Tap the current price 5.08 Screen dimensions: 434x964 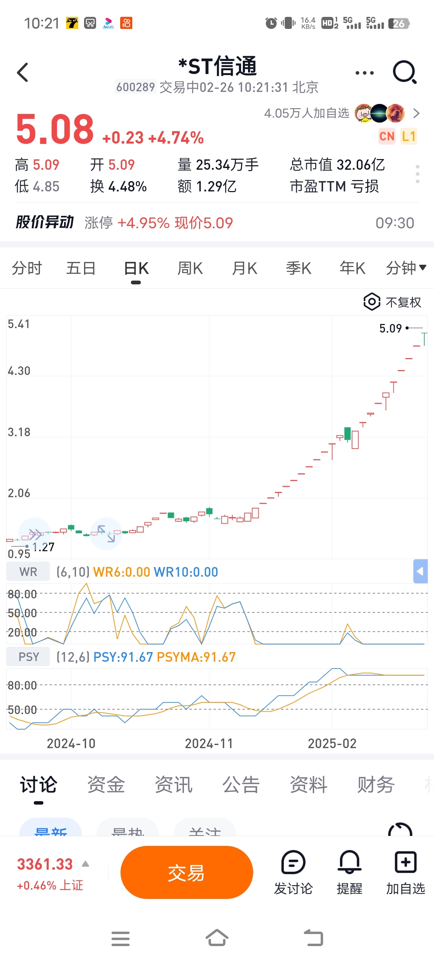click(x=55, y=129)
